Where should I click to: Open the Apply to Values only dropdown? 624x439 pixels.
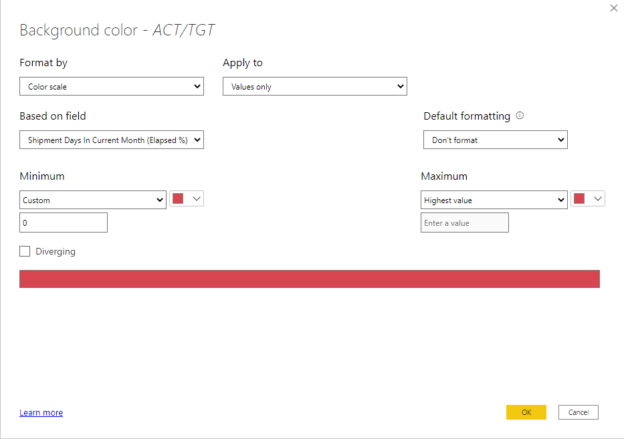(x=315, y=86)
